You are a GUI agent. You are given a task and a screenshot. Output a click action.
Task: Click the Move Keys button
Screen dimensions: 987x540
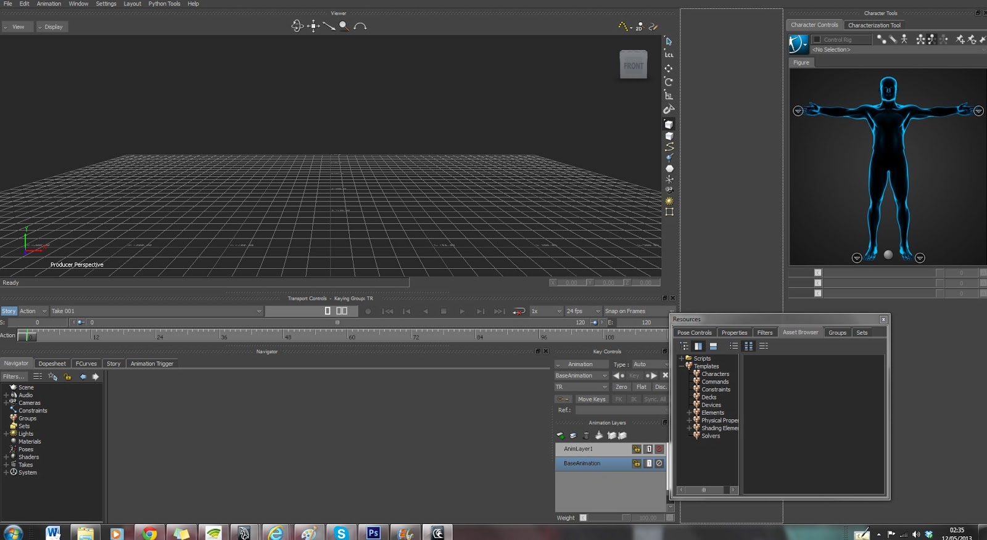(592, 399)
